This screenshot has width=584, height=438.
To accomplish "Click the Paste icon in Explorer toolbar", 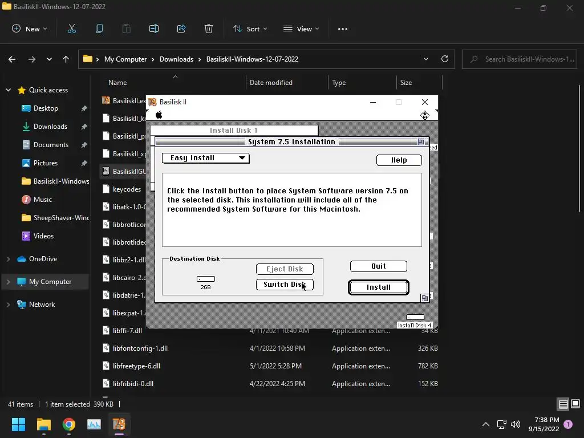I will click(x=127, y=29).
